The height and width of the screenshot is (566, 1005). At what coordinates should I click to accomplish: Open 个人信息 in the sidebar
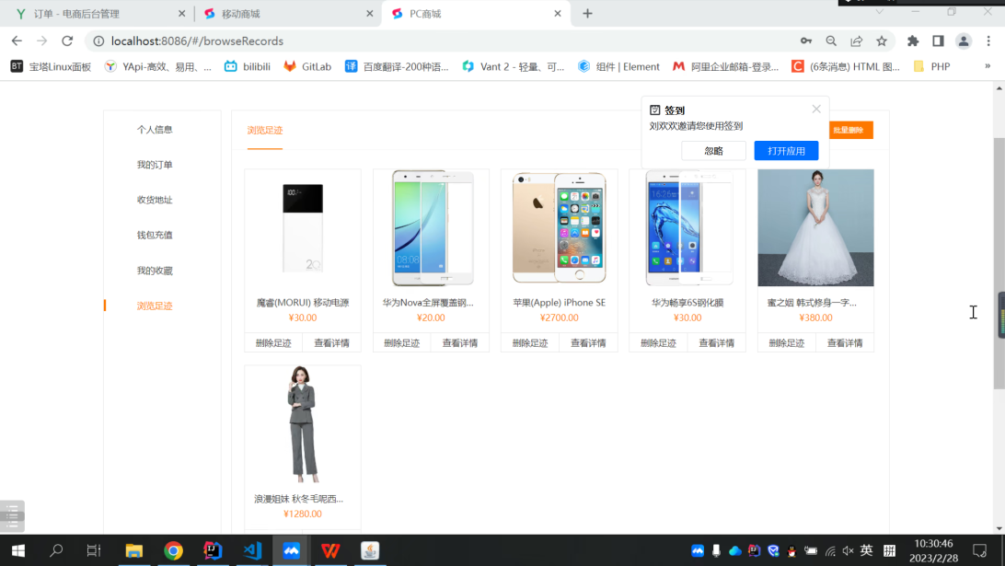[x=155, y=130]
